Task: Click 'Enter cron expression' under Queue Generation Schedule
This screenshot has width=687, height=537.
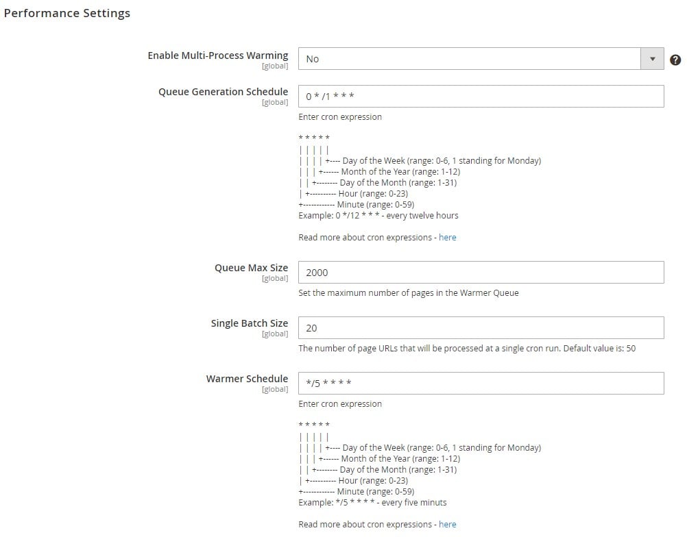Action: (340, 117)
